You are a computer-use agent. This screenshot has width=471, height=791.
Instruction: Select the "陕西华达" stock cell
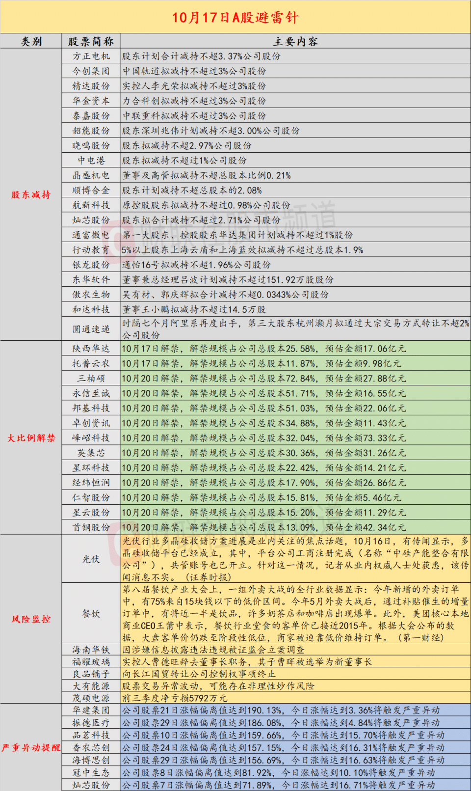91,349
